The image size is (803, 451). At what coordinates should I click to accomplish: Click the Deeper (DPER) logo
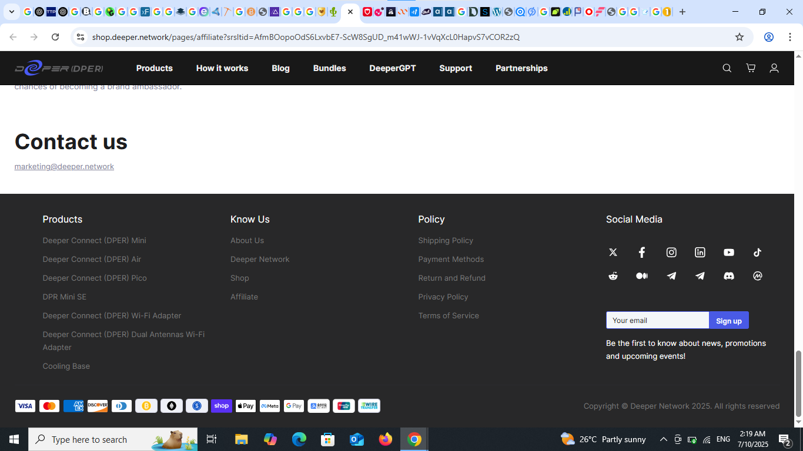tap(59, 68)
